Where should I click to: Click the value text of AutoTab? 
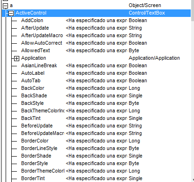click(96, 81)
